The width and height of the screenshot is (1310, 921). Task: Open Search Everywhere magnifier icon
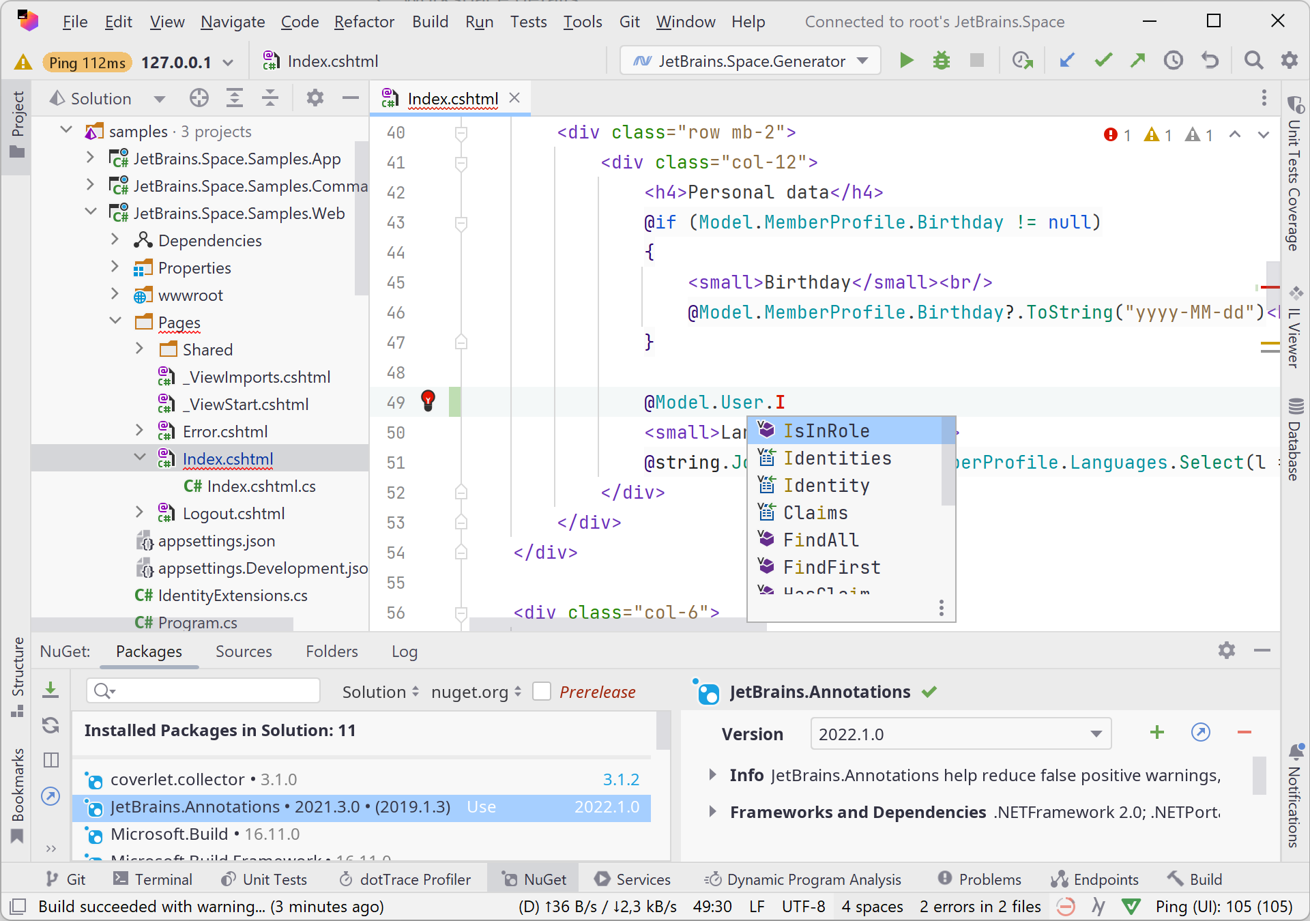coord(1253,61)
